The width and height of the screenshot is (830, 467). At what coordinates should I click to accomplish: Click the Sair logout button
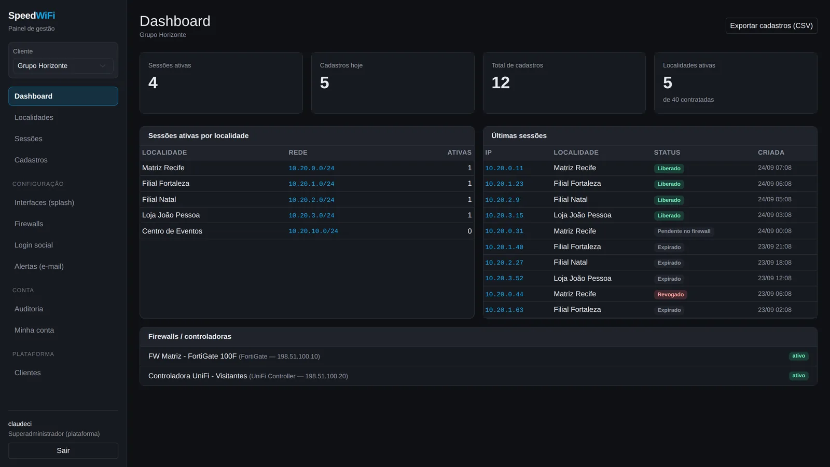click(63, 450)
